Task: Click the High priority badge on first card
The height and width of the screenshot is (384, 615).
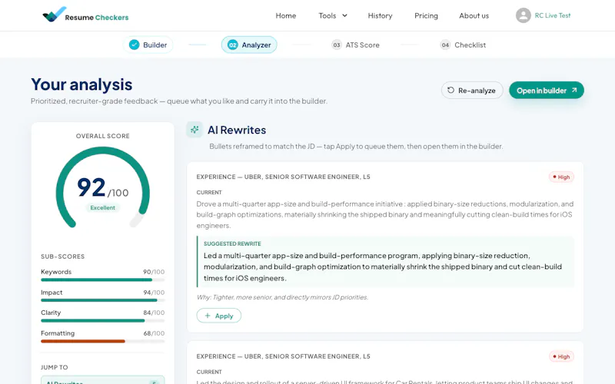Action: (561, 177)
